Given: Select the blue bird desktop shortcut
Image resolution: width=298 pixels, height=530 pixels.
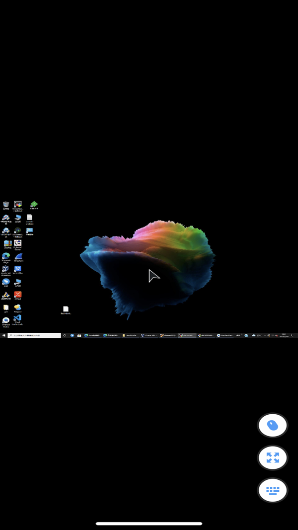Looking at the screenshot, I should pos(6,283).
